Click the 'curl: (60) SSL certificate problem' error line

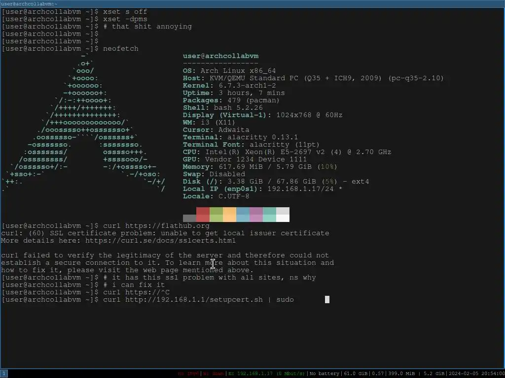(x=165, y=233)
